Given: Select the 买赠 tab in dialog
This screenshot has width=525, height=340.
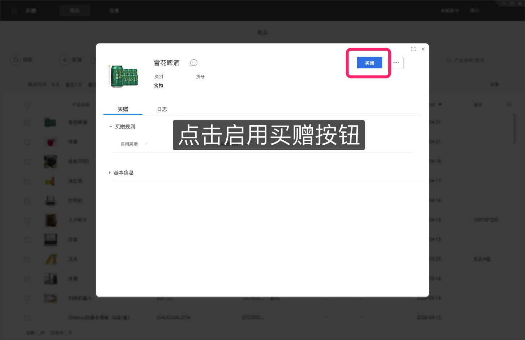Looking at the screenshot, I should [x=123, y=109].
